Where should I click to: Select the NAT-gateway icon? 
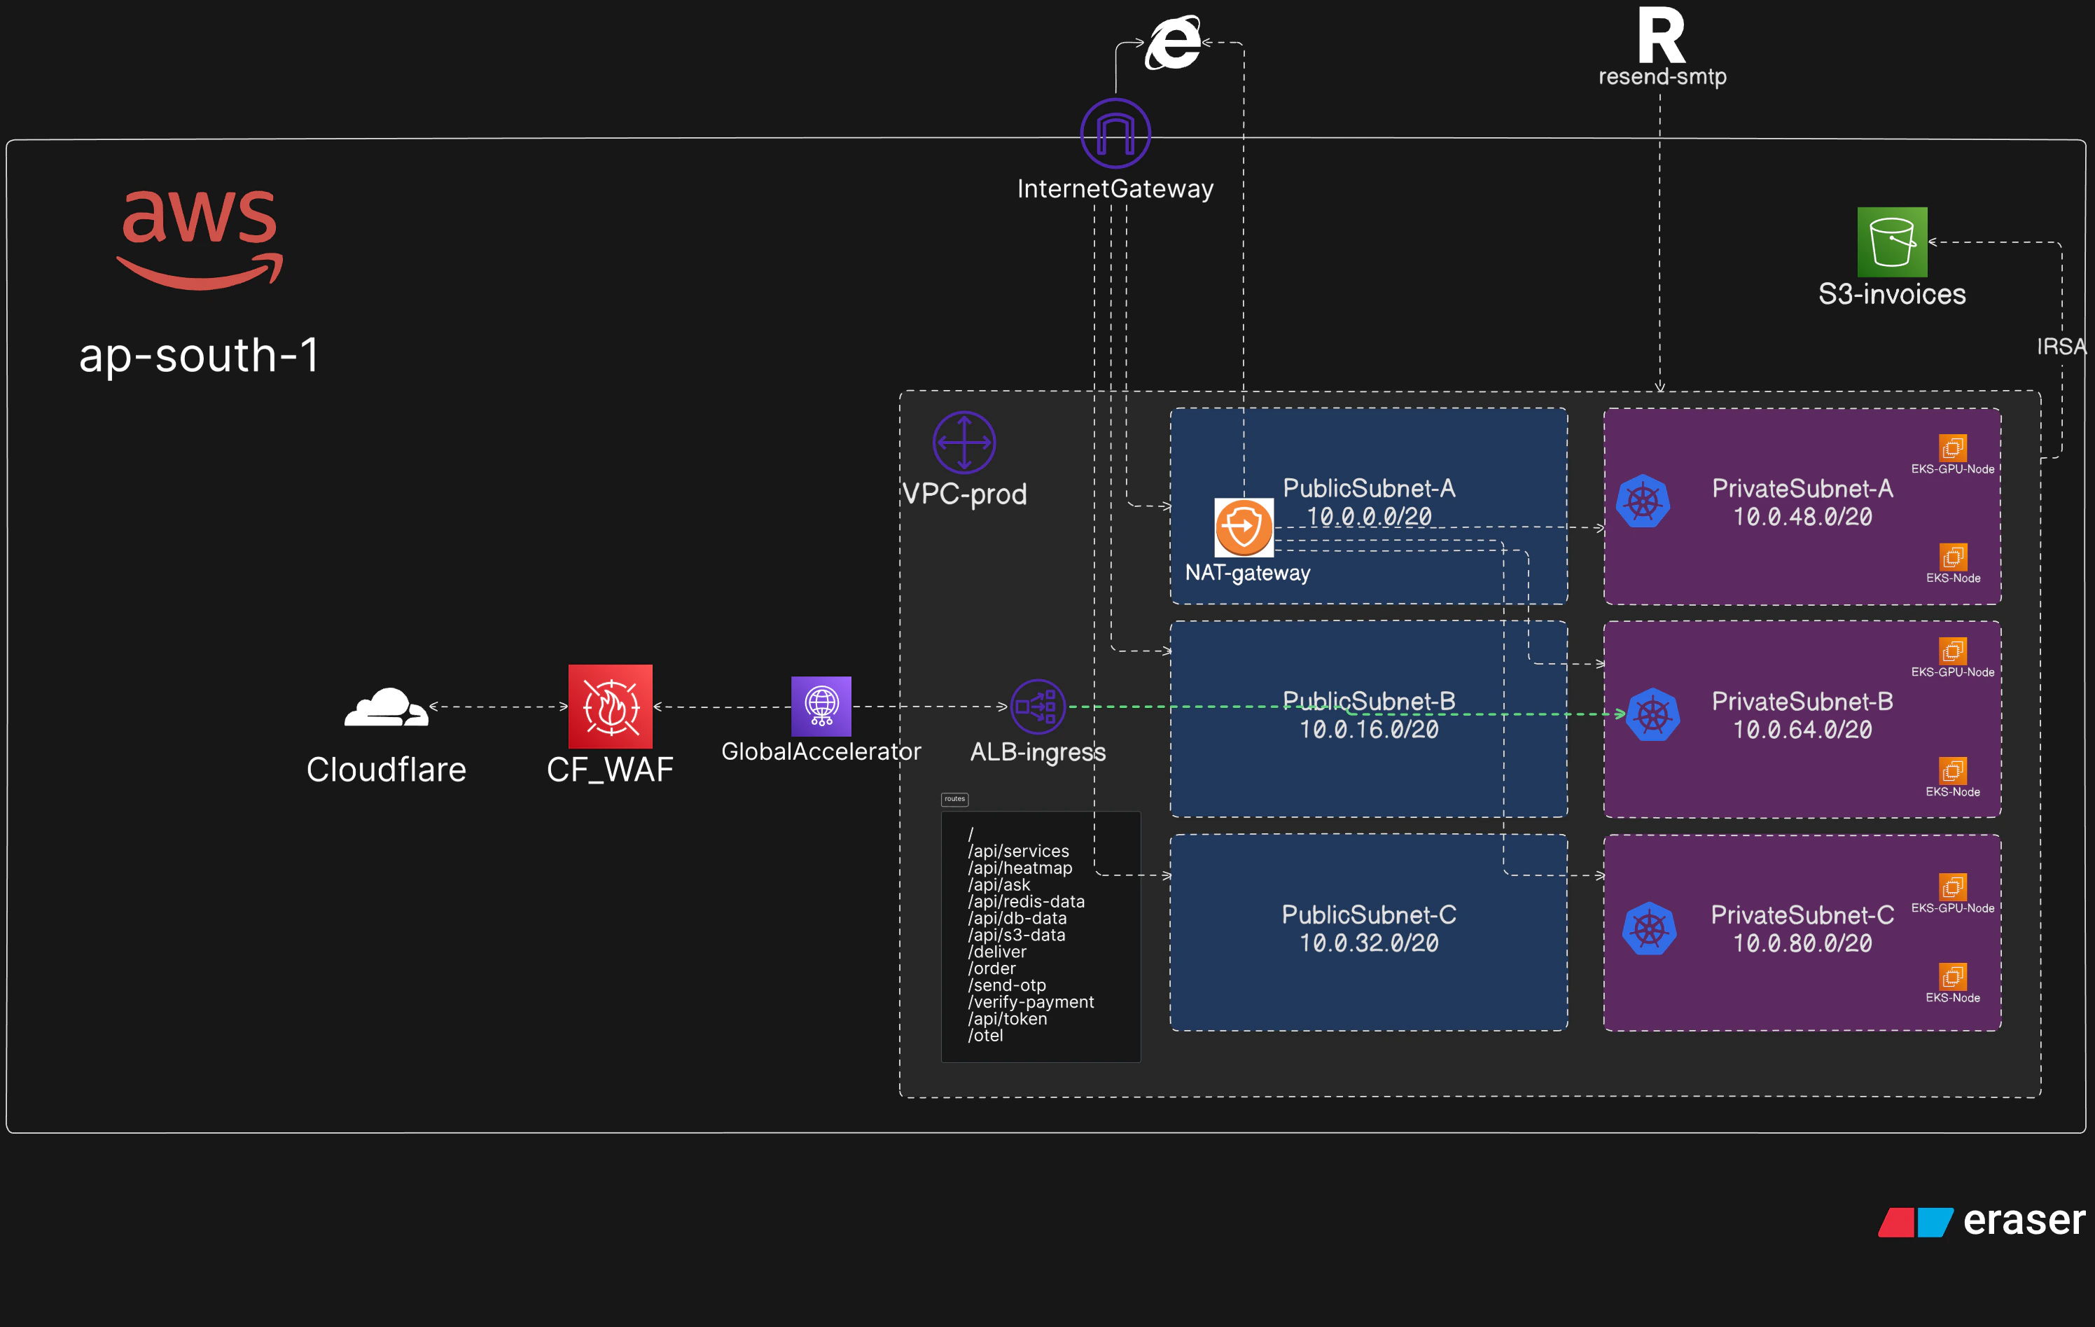coord(1244,527)
